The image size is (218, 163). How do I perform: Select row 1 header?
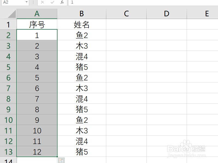coord(8,24)
